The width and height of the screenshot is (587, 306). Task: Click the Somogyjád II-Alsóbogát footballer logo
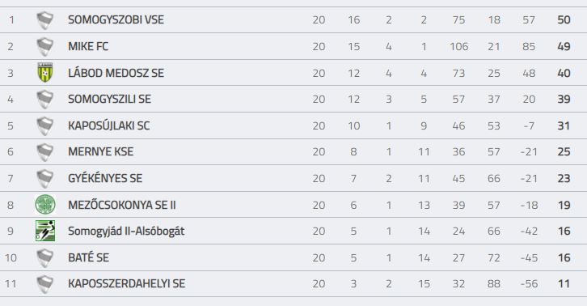(45, 231)
